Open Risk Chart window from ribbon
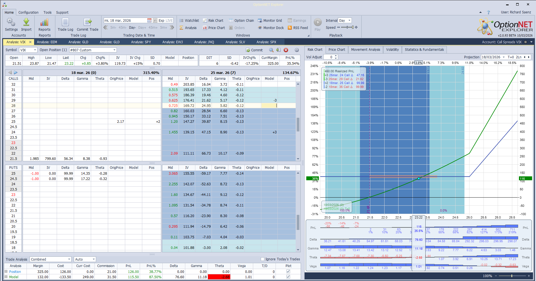The height and width of the screenshot is (281, 536). (x=213, y=20)
